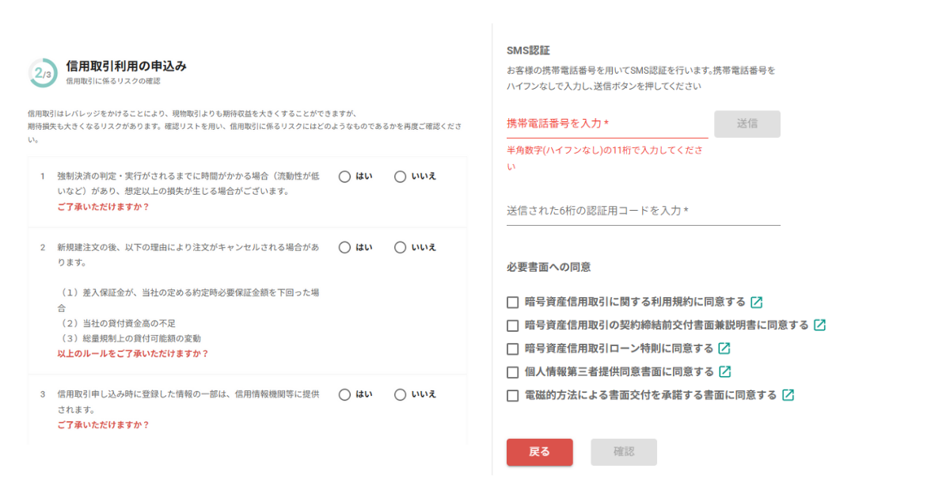Viewport: 950px width, 499px height.
Task: Select はい for question 2 on 注文キャンセル
Action: tap(344, 247)
